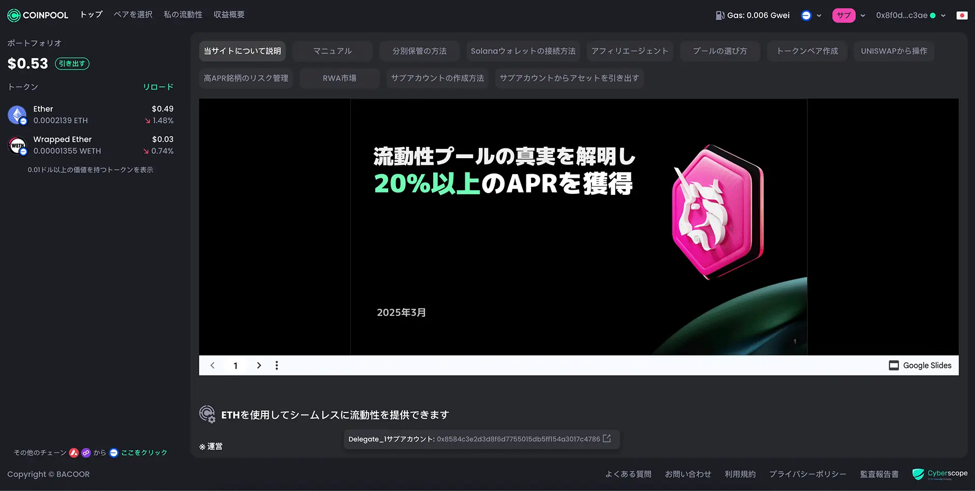975x491 pixels.
Task: Click the リロード reload link
Action: pos(158,87)
